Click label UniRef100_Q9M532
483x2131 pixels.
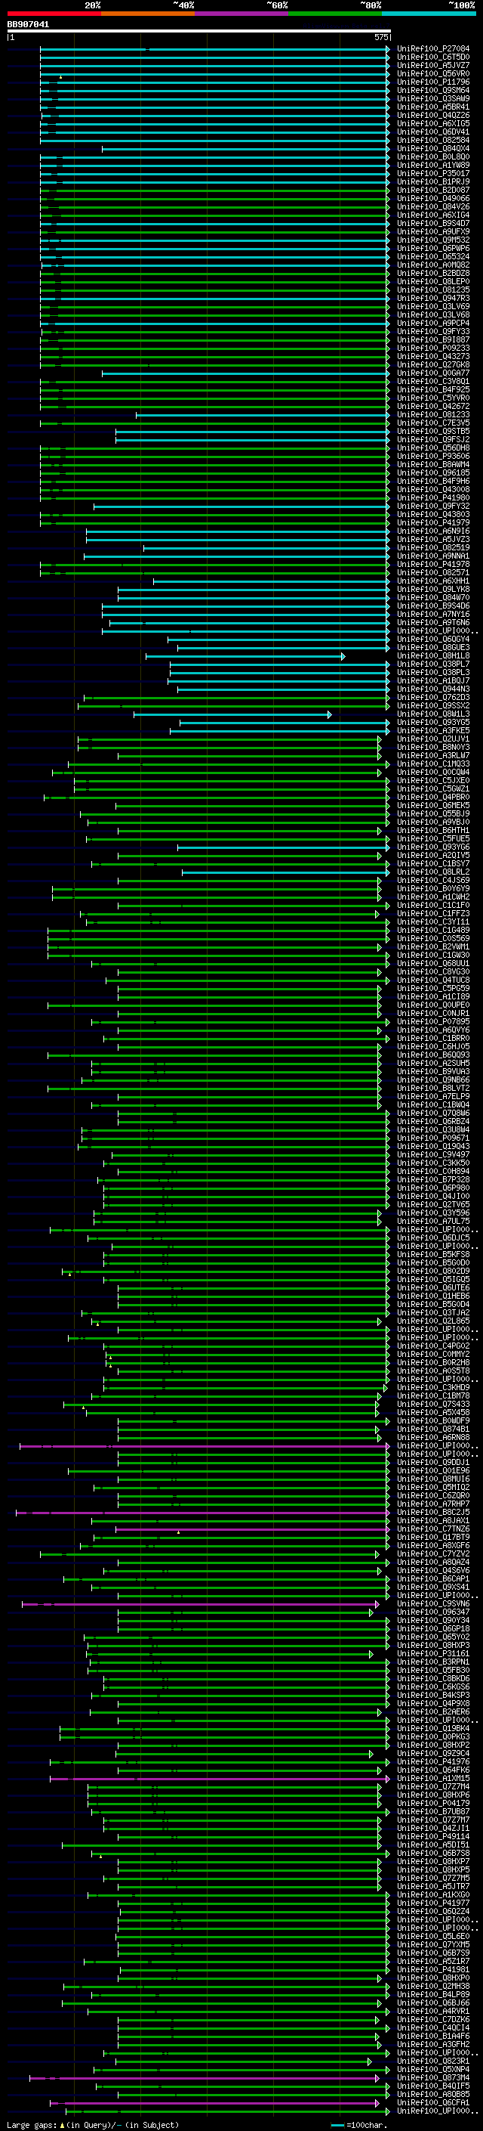pyautogui.click(x=433, y=240)
